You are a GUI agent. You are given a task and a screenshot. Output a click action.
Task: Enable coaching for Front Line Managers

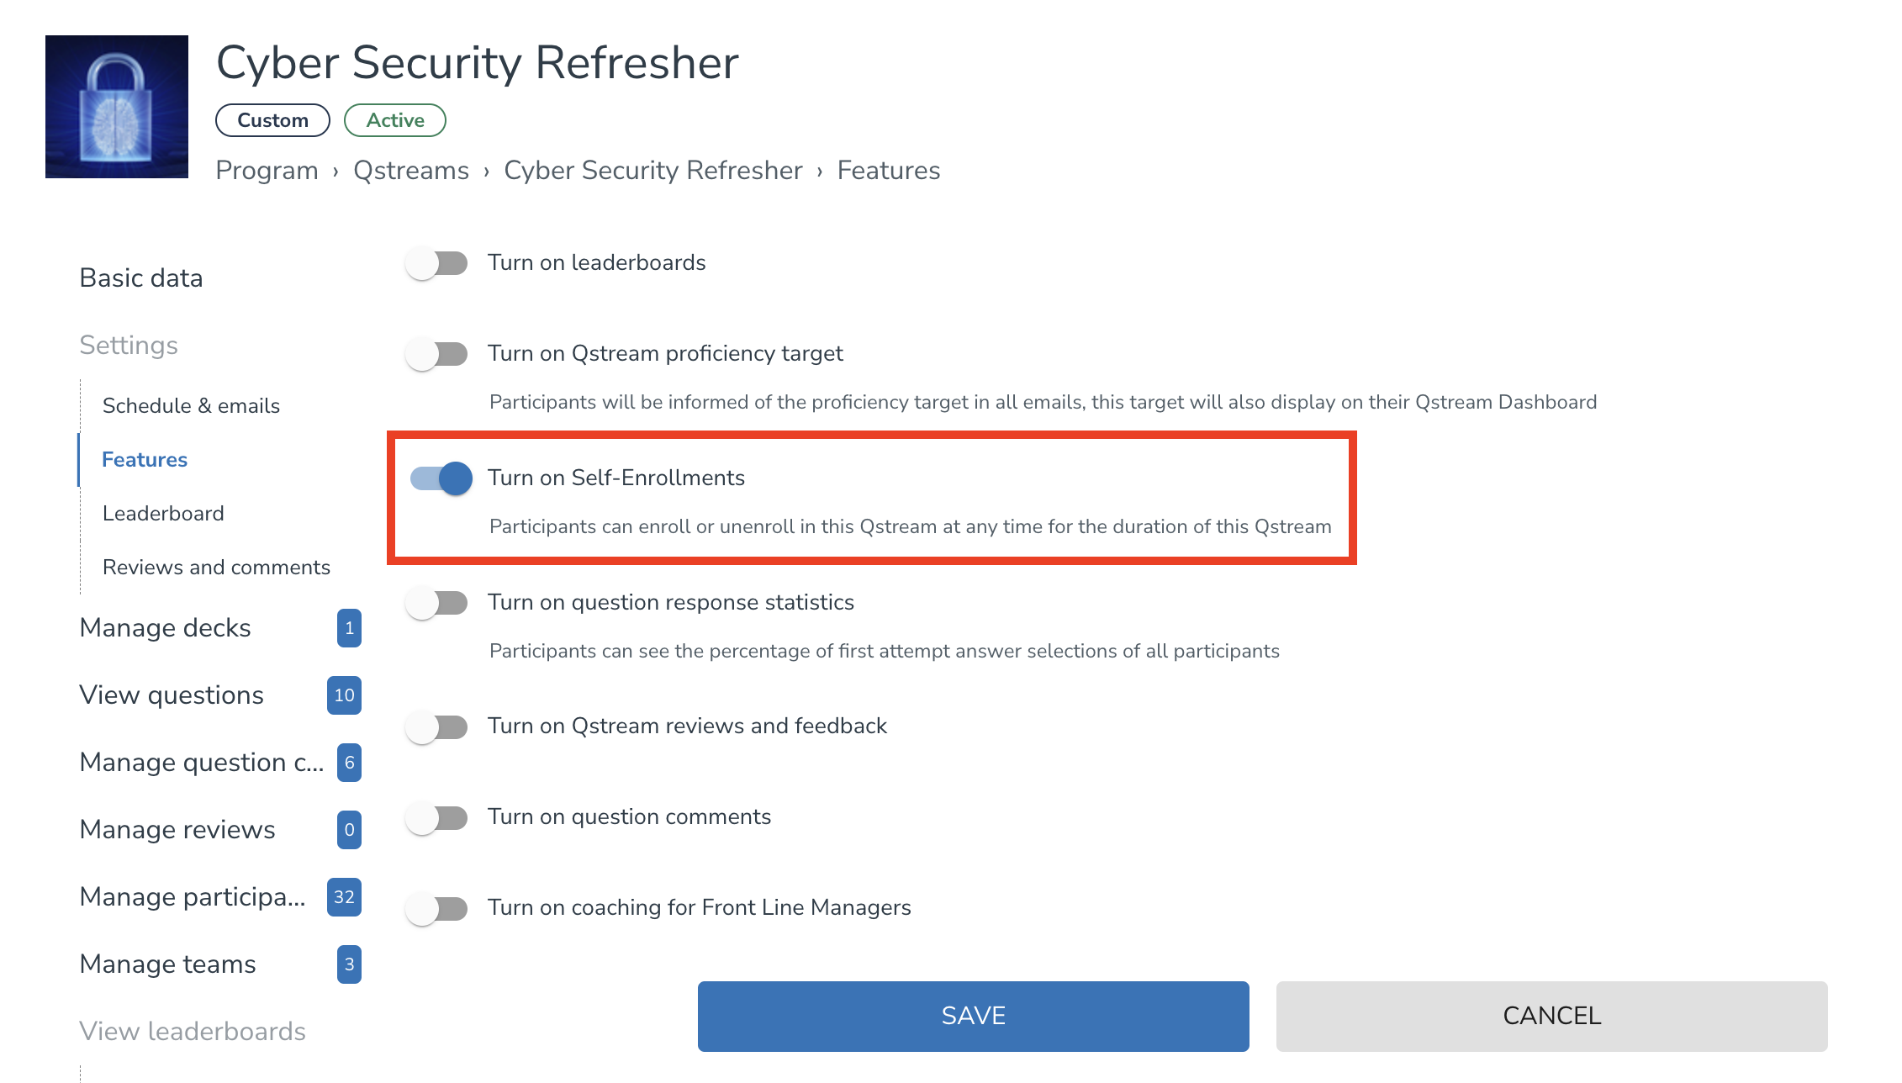click(436, 908)
